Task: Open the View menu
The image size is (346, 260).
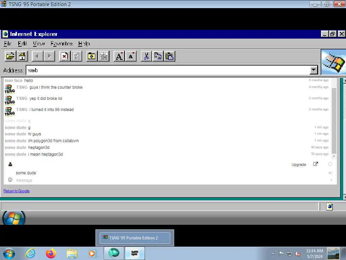Action: [39, 44]
